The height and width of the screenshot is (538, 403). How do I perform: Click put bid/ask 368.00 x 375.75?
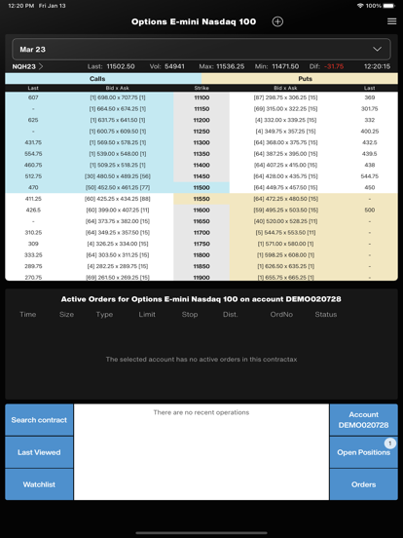tap(285, 142)
